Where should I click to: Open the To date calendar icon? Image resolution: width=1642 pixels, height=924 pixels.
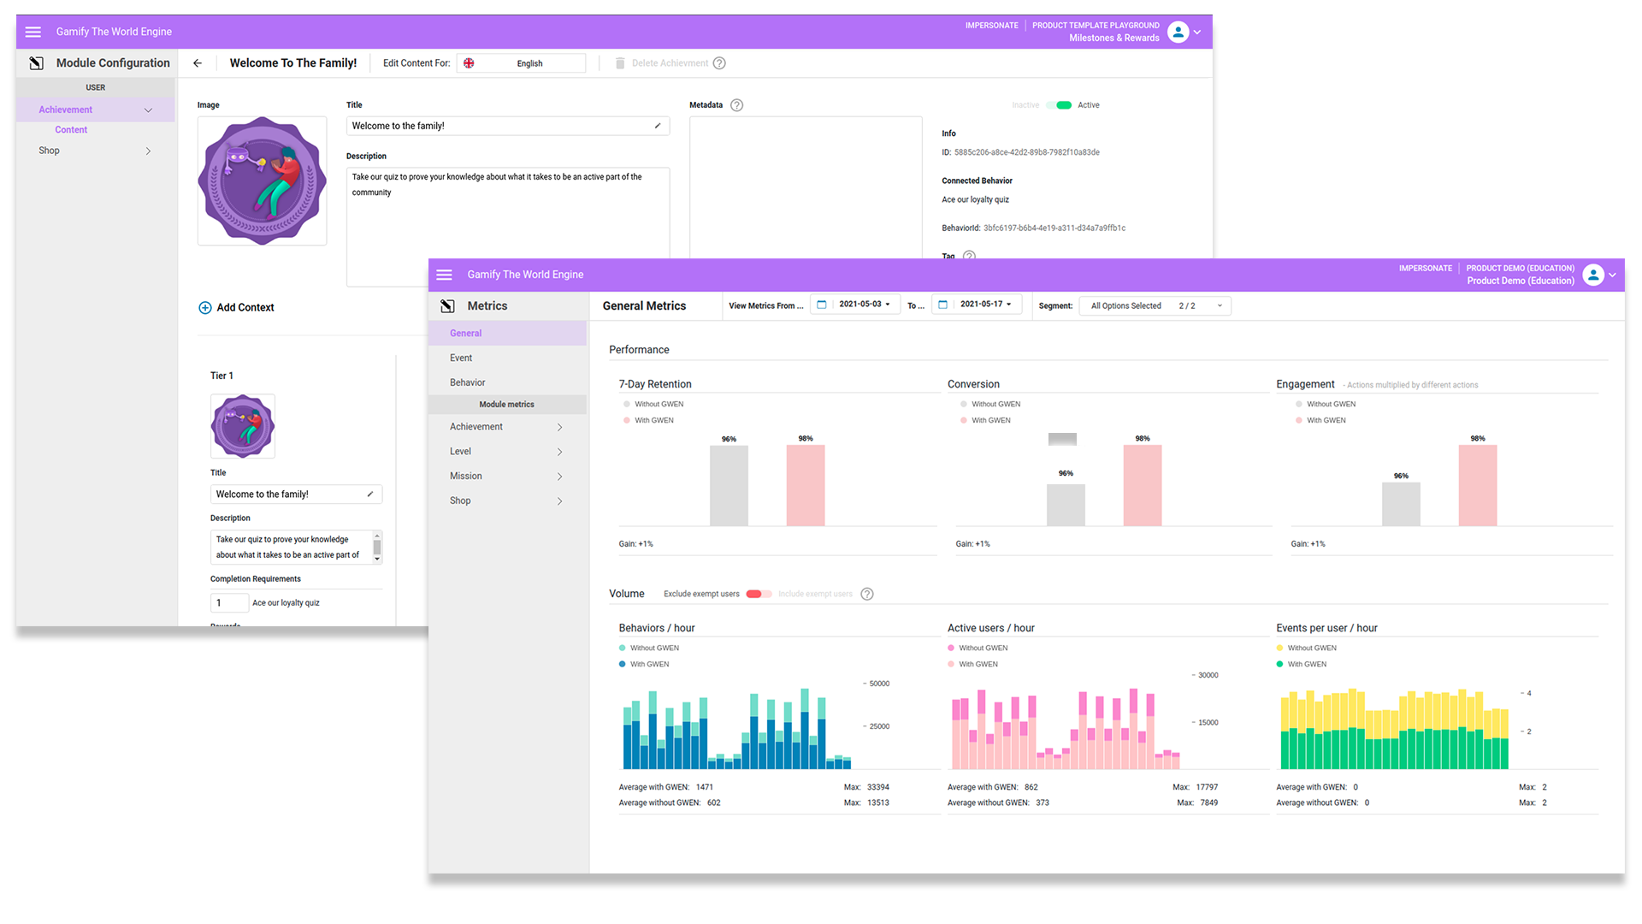pos(942,305)
